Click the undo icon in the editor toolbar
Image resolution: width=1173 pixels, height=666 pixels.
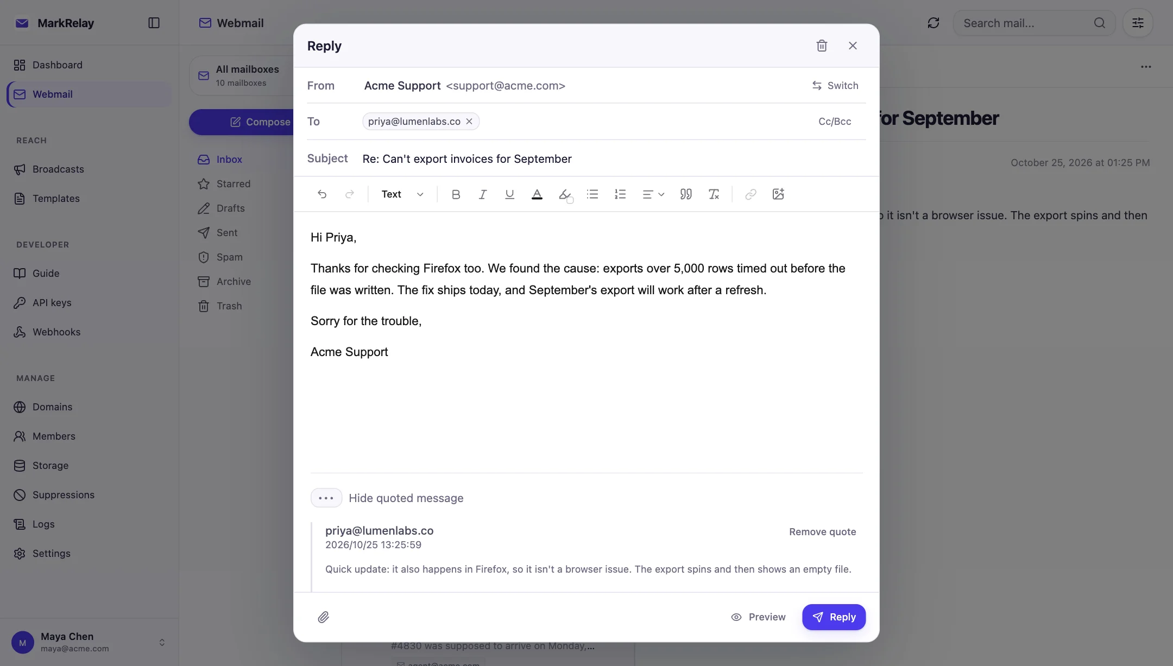pyautogui.click(x=322, y=194)
